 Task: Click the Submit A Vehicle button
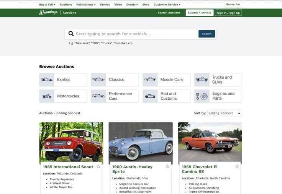pos(200,13)
